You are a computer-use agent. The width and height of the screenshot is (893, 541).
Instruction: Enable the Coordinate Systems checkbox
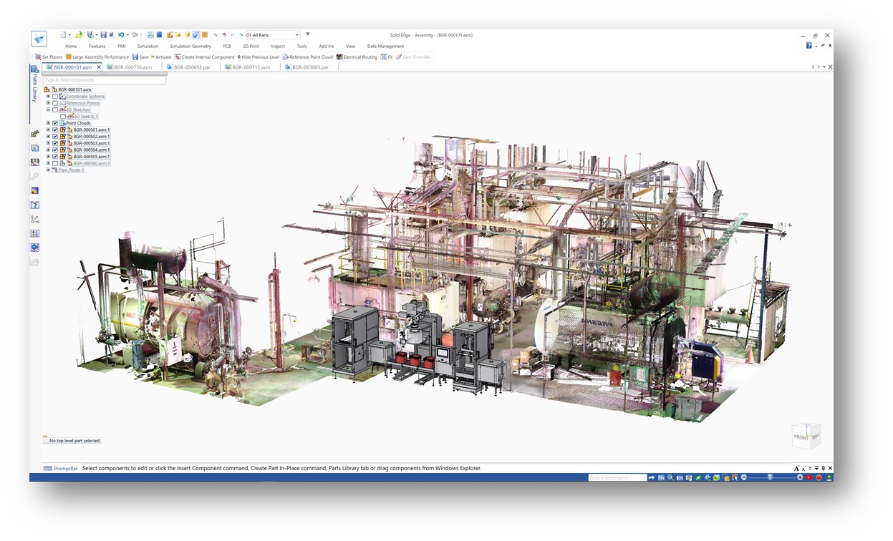pos(55,97)
